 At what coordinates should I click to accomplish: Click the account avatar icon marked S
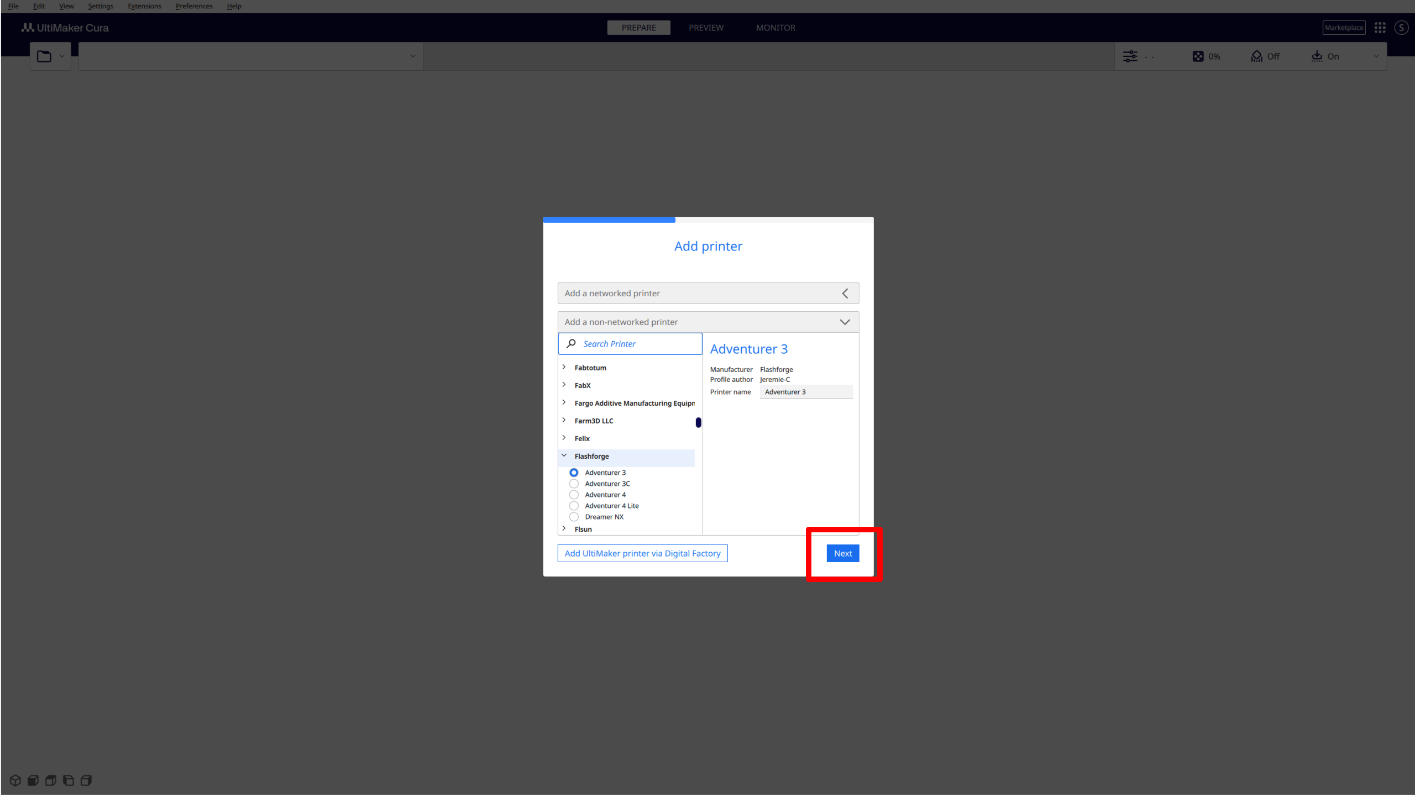[x=1401, y=27]
